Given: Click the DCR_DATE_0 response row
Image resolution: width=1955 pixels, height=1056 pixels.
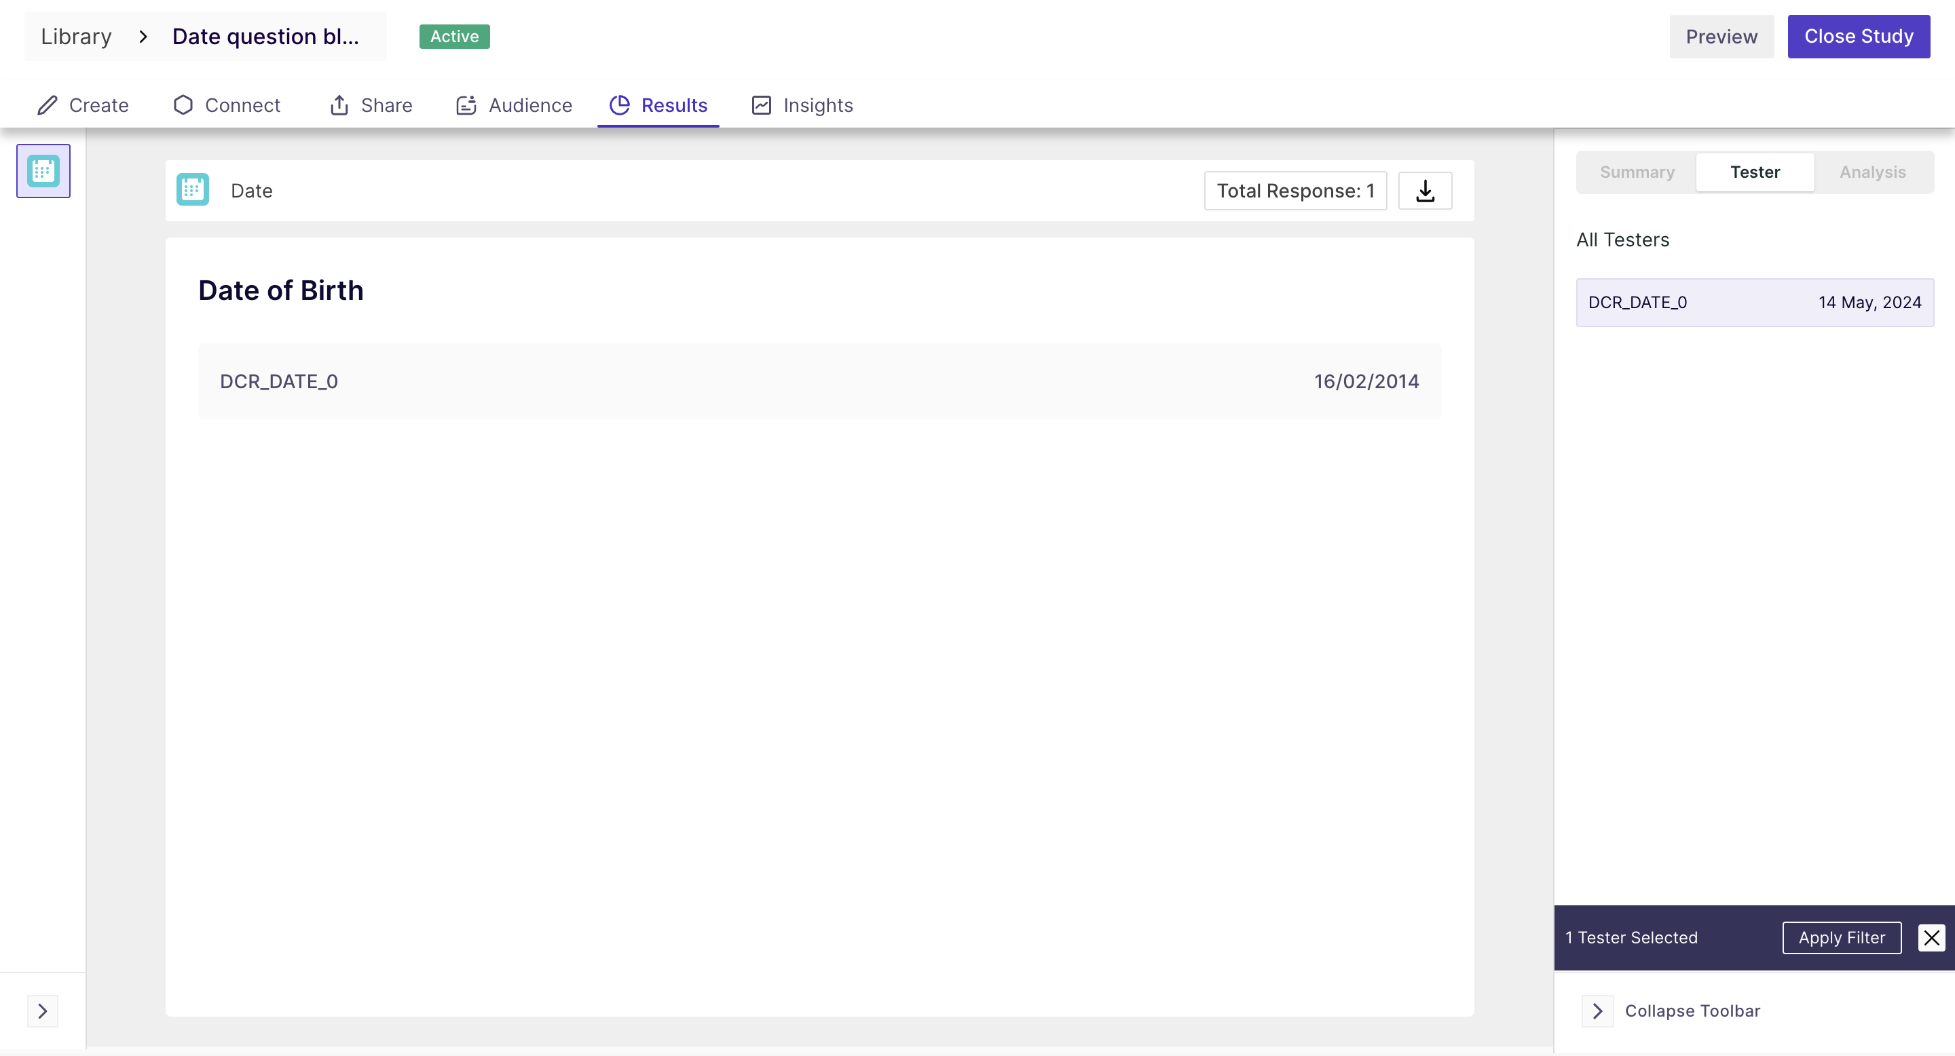Looking at the screenshot, I should coord(819,381).
